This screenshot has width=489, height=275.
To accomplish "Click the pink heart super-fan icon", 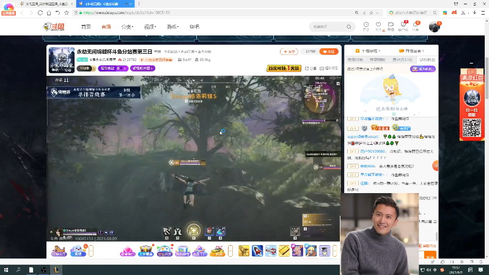I will (x=127, y=251).
